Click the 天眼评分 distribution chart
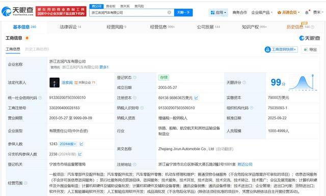This screenshot has width=326, height=196. pyautogui.click(x=303, y=82)
